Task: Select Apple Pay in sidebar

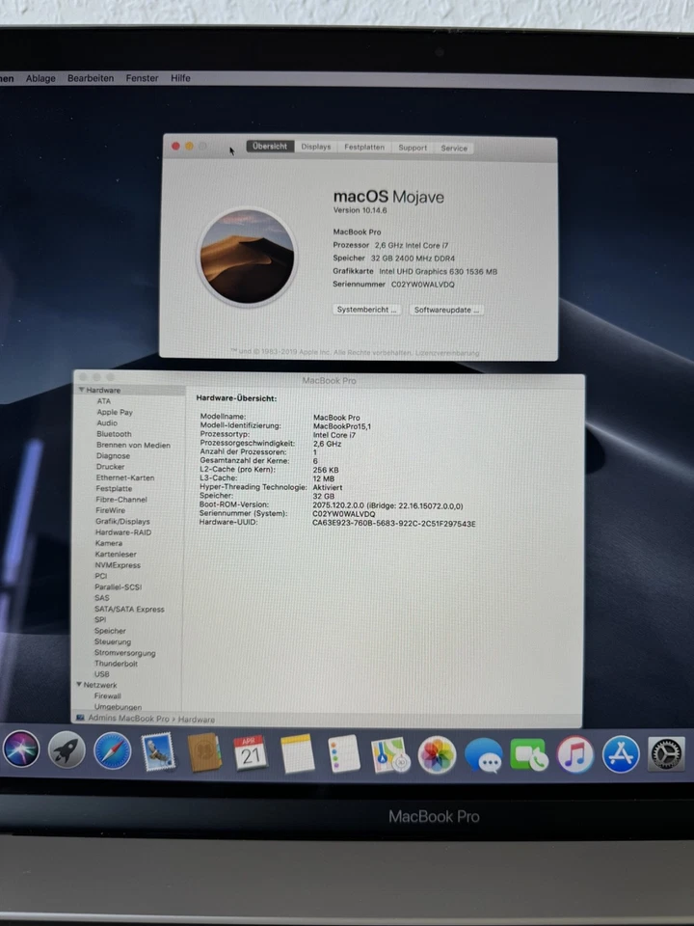Action: tap(115, 412)
